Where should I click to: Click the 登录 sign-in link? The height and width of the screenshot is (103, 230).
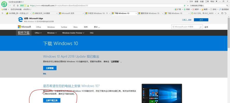click(x=206, y=27)
